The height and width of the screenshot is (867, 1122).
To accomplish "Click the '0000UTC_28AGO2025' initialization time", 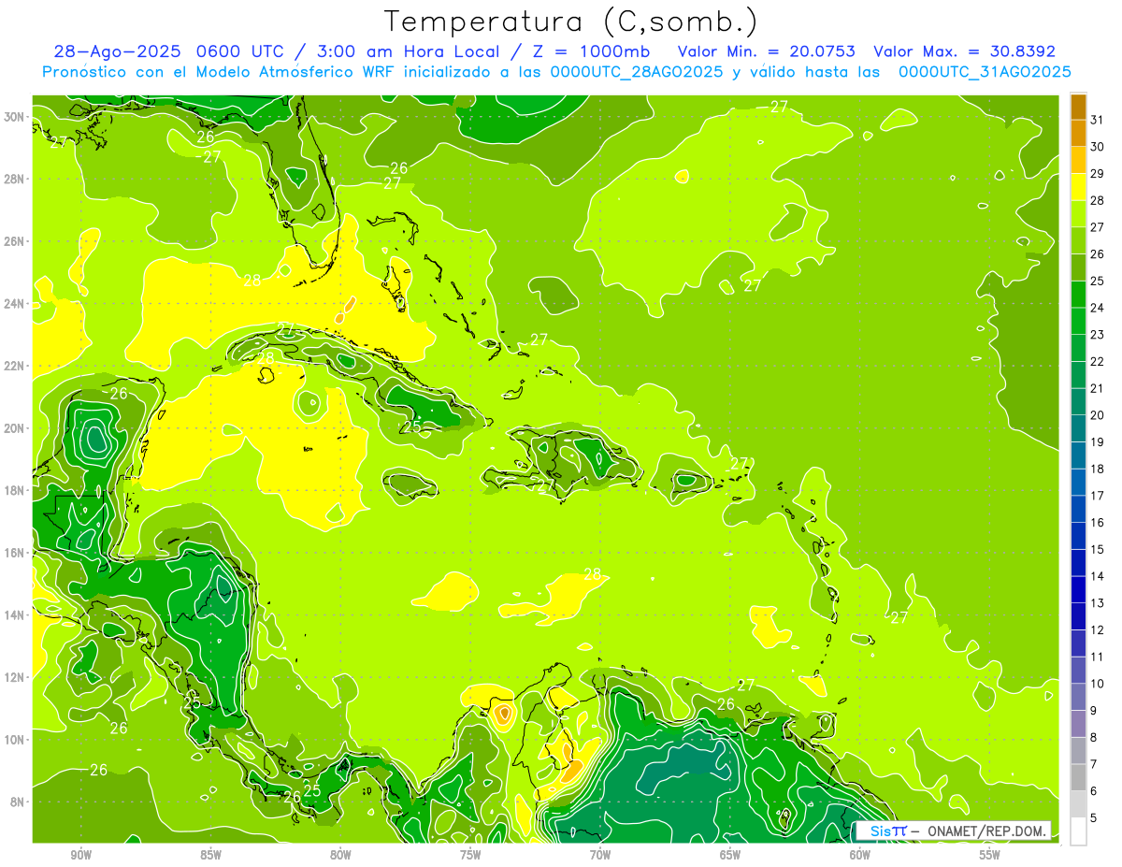I will (x=637, y=71).
